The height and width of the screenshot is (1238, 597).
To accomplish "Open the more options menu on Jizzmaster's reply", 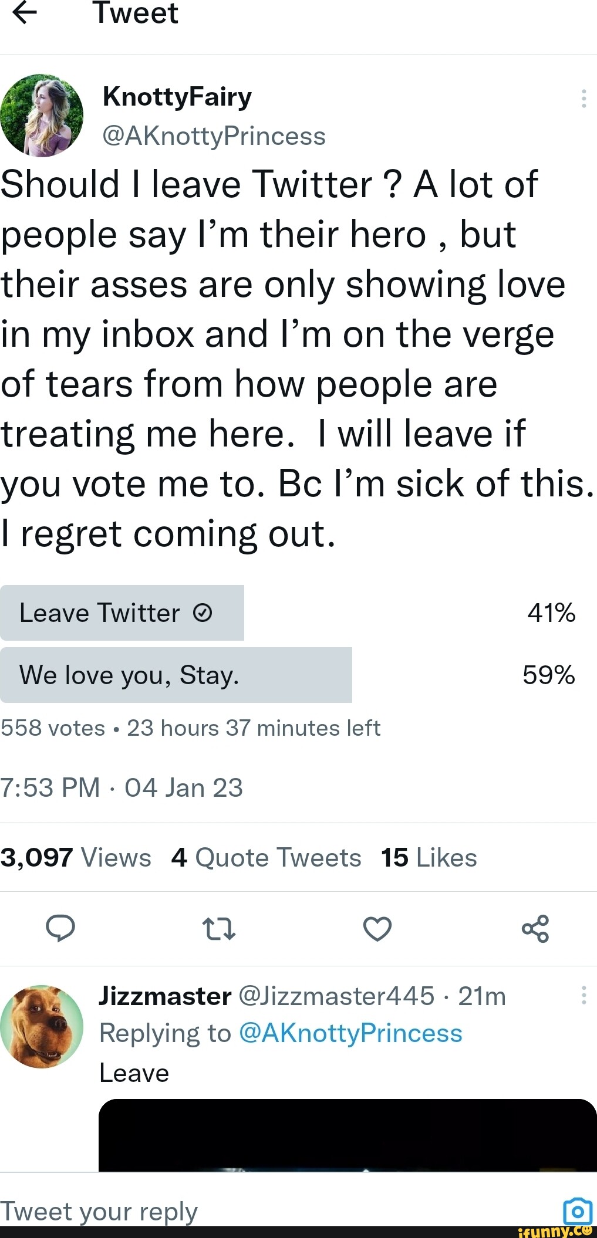I will [x=583, y=995].
